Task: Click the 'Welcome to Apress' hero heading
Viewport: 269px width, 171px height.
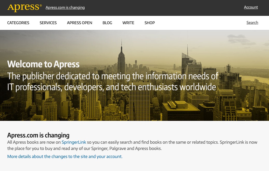Action: [43, 64]
